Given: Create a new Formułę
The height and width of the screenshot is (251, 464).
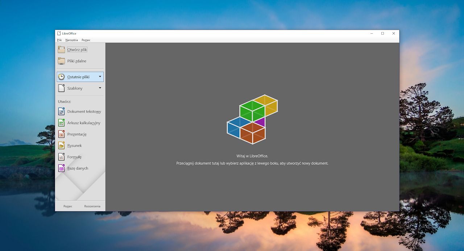Looking at the screenshot, I should 74,157.
